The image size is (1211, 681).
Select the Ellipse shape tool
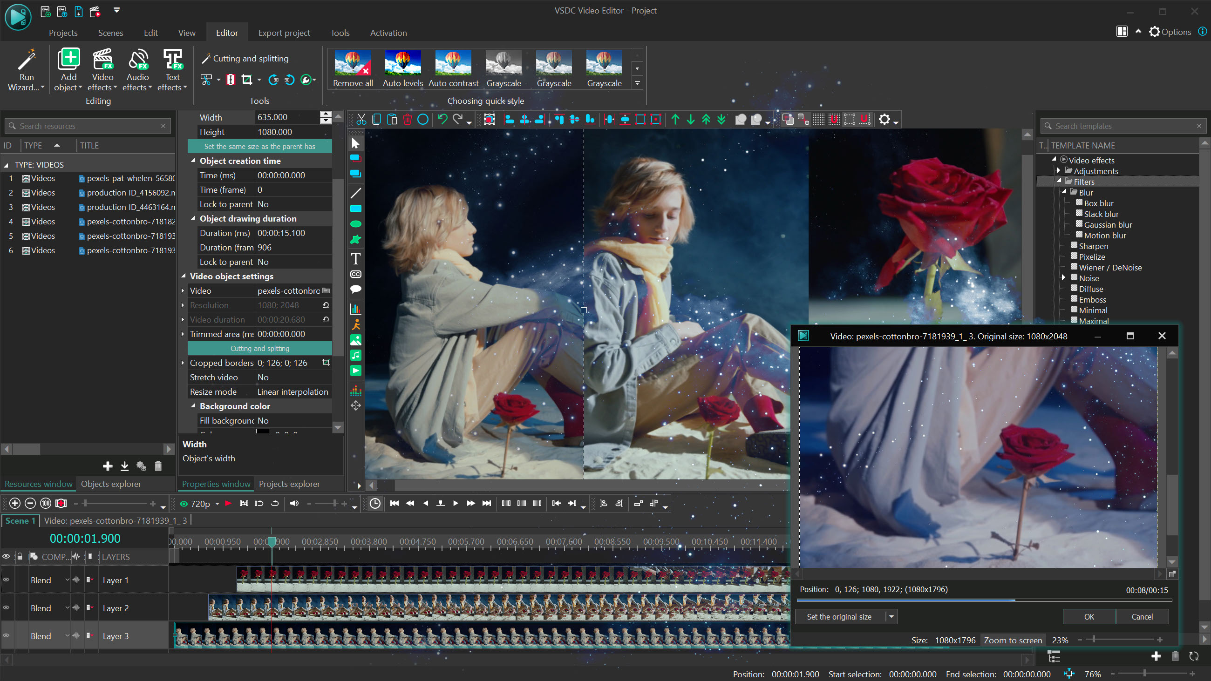[x=355, y=224]
